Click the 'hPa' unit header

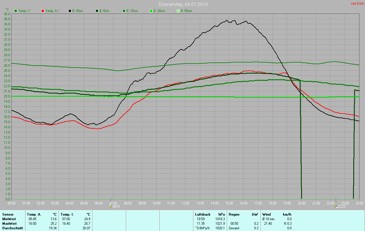coord(222,214)
